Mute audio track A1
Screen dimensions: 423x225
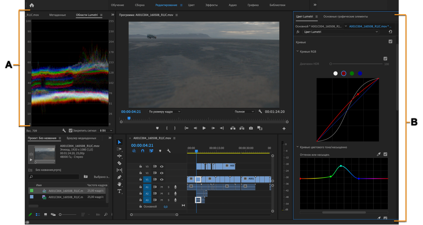click(x=162, y=187)
